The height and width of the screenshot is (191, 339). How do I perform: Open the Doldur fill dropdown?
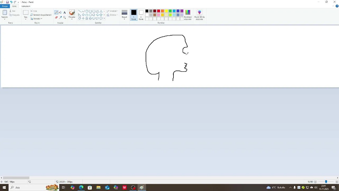pyautogui.click(x=113, y=15)
